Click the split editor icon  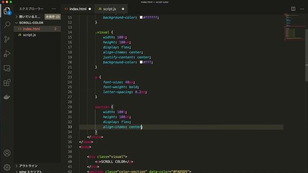pyautogui.click(x=293, y=9)
